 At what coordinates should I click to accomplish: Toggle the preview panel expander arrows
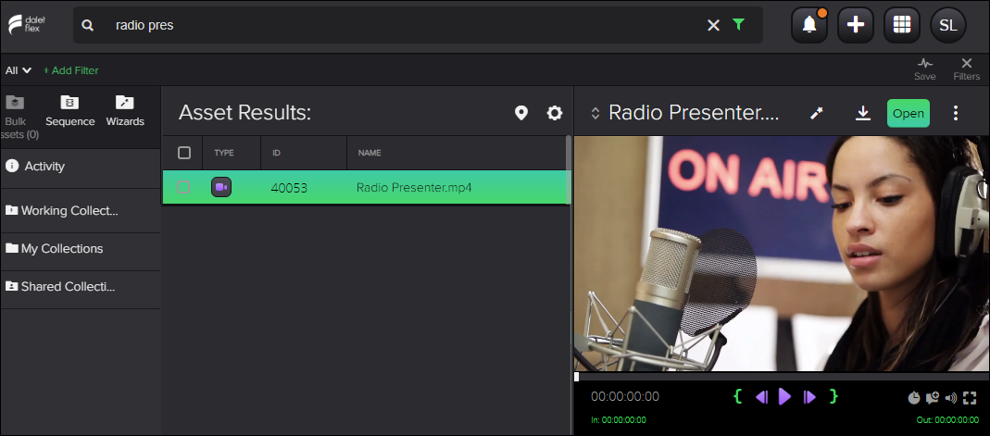(x=595, y=113)
